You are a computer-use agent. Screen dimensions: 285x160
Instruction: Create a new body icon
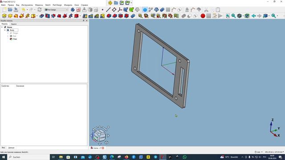click(x=73, y=10)
